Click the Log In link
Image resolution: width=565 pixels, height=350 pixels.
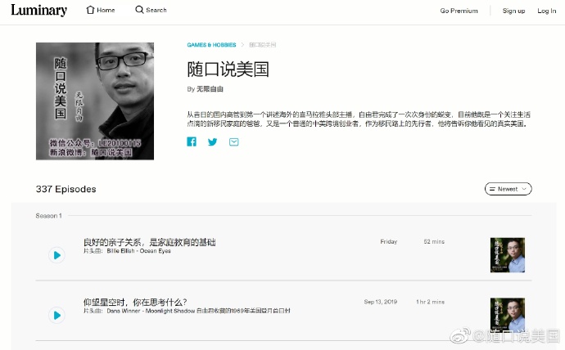[547, 11]
